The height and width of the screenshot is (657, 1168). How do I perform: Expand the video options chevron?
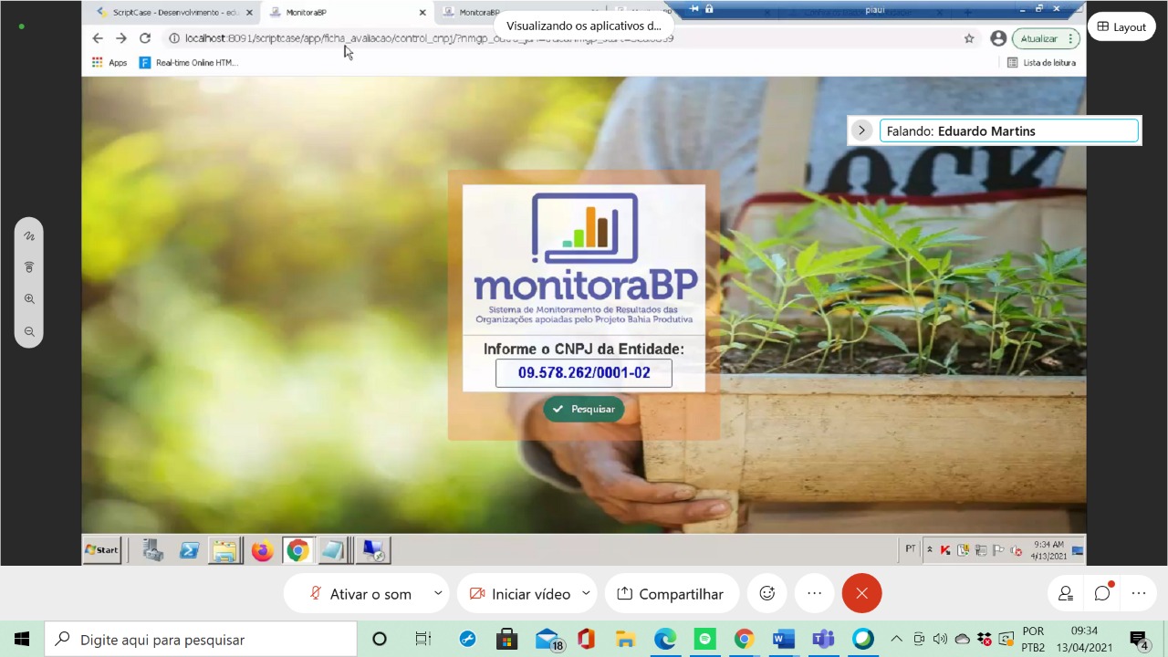pyautogui.click(x=586, y=593)
